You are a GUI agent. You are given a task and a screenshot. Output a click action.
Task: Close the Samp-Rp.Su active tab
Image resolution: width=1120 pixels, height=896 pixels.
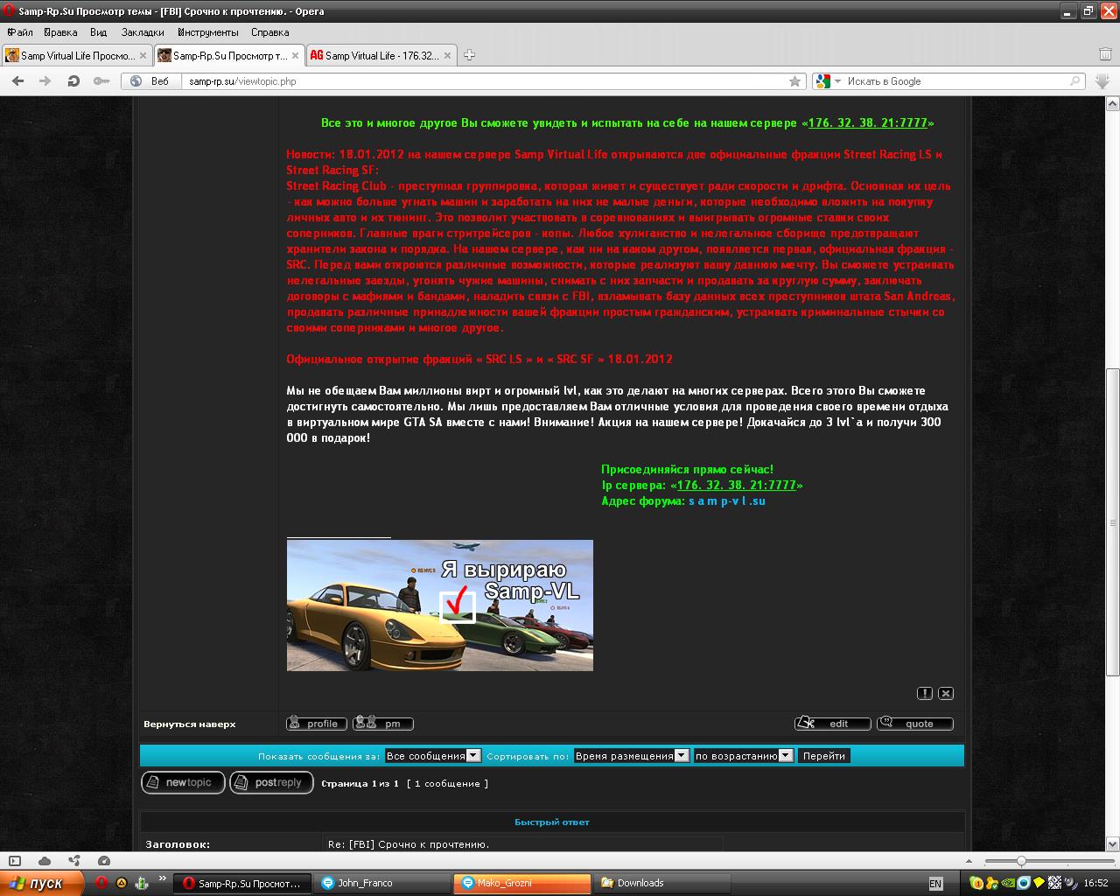295,55
